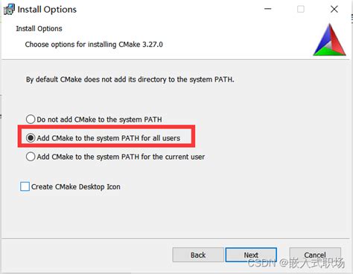Click 'Choose options for installing CMake 3.27.0' text
The image size is (353, 274).
pos(94,45)
